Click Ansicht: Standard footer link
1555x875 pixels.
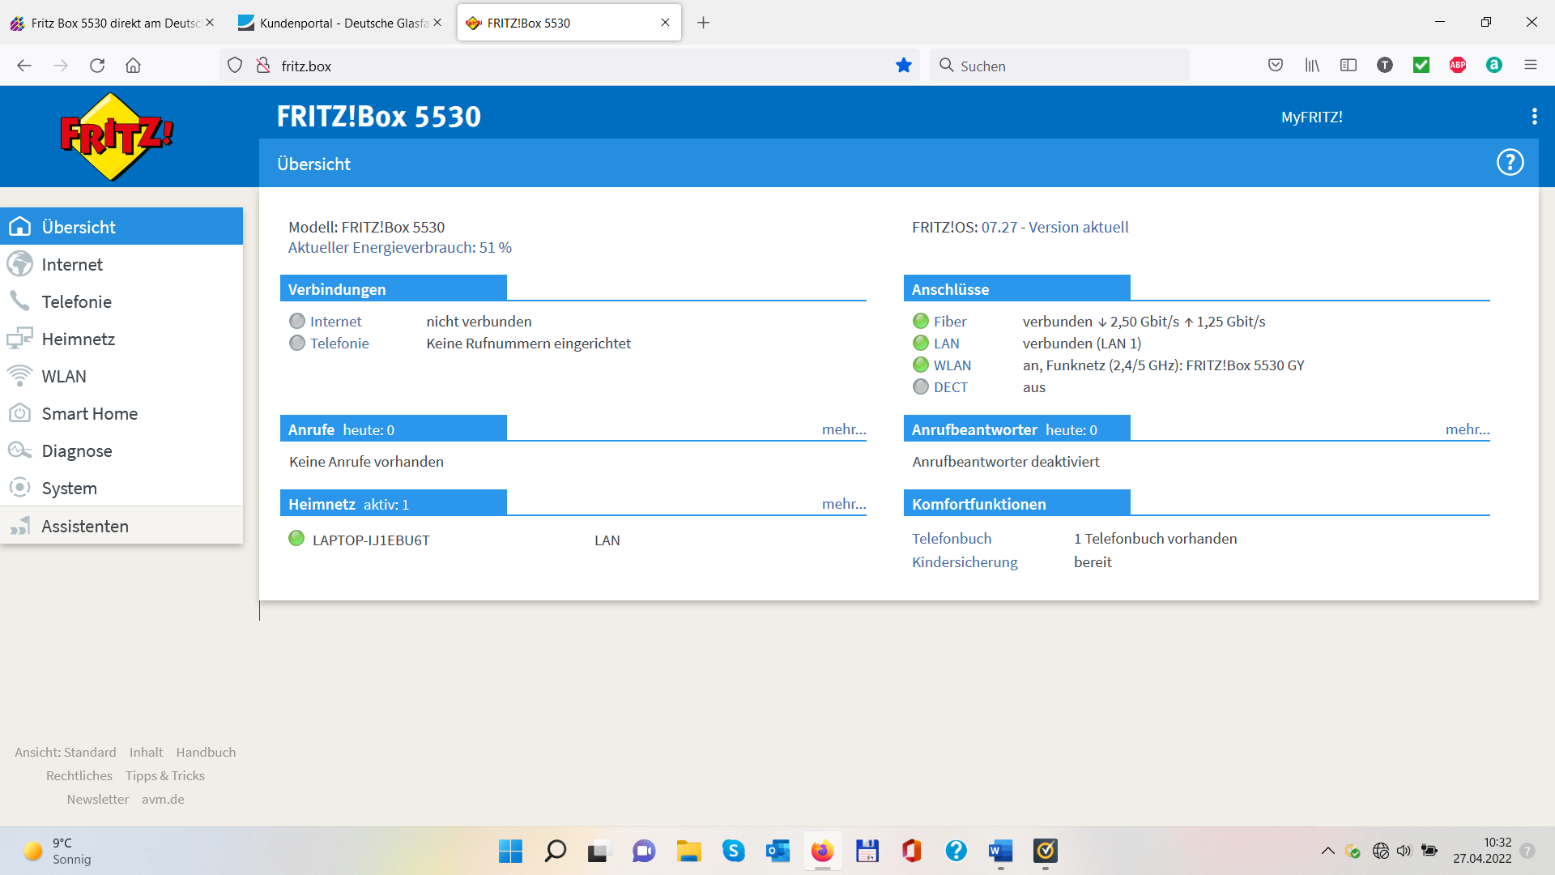[66, 753]
